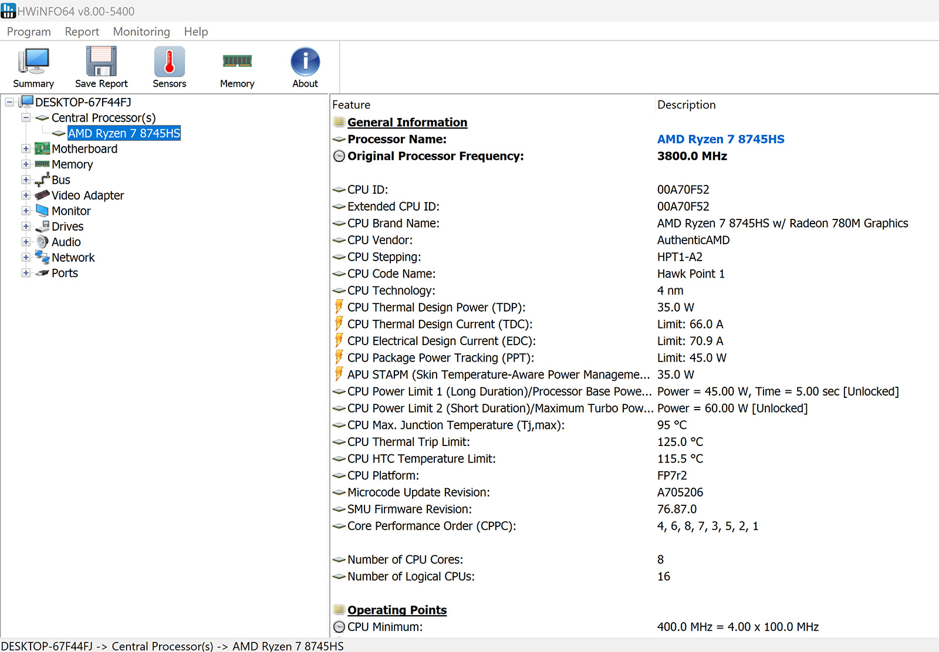The width and height of the screenshot is (939, 652).
Task: Click the Drives tree node icon
Action: (42, 226)
